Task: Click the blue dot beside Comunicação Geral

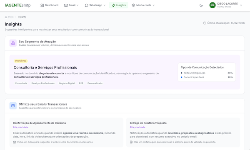Action: 181,77
